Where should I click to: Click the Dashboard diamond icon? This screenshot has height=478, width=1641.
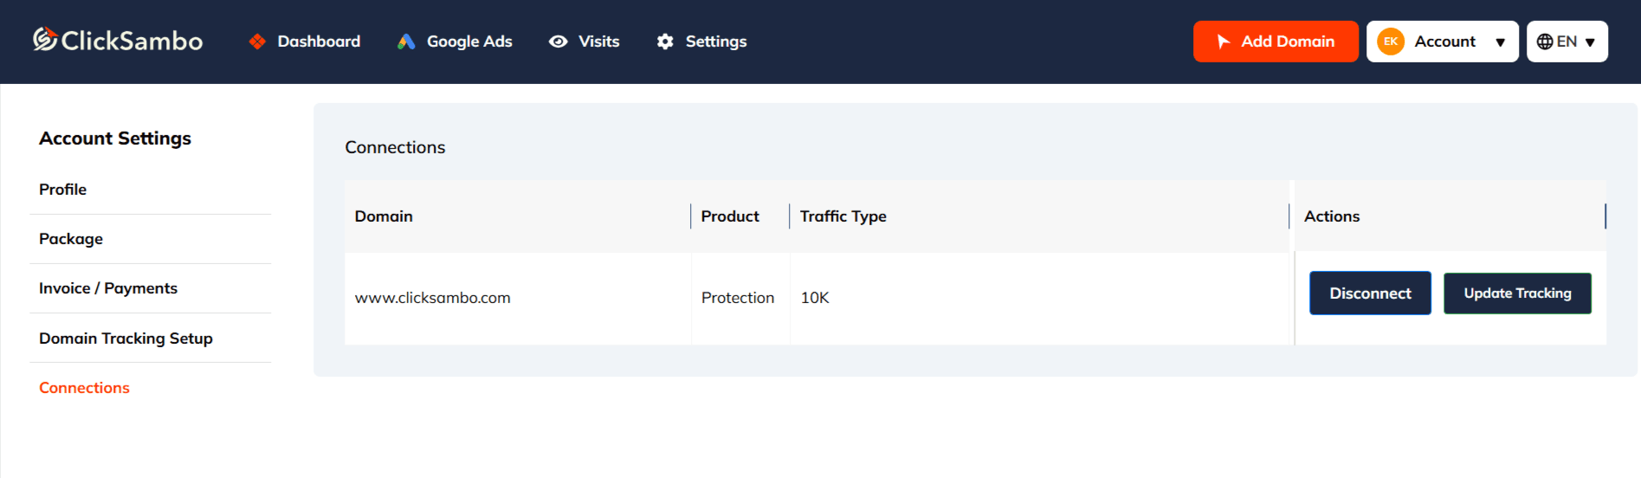[x=257, y=42]
